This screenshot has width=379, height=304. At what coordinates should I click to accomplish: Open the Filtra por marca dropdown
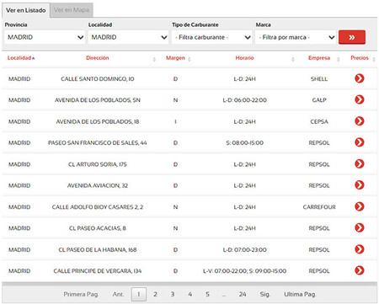point(296,37)
